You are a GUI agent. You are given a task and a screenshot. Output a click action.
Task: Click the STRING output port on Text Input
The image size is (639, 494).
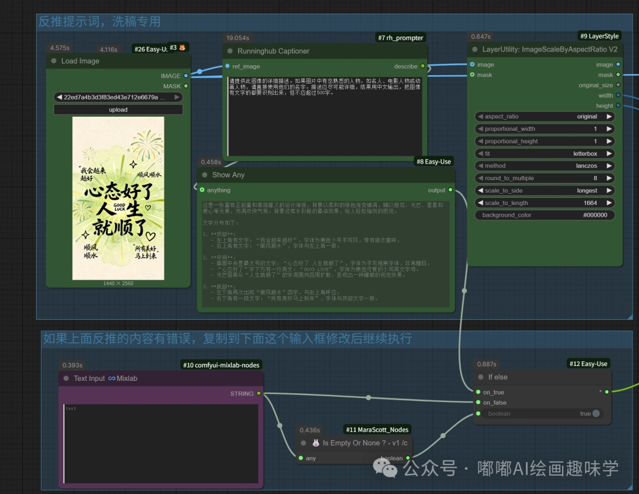point(259,393)
